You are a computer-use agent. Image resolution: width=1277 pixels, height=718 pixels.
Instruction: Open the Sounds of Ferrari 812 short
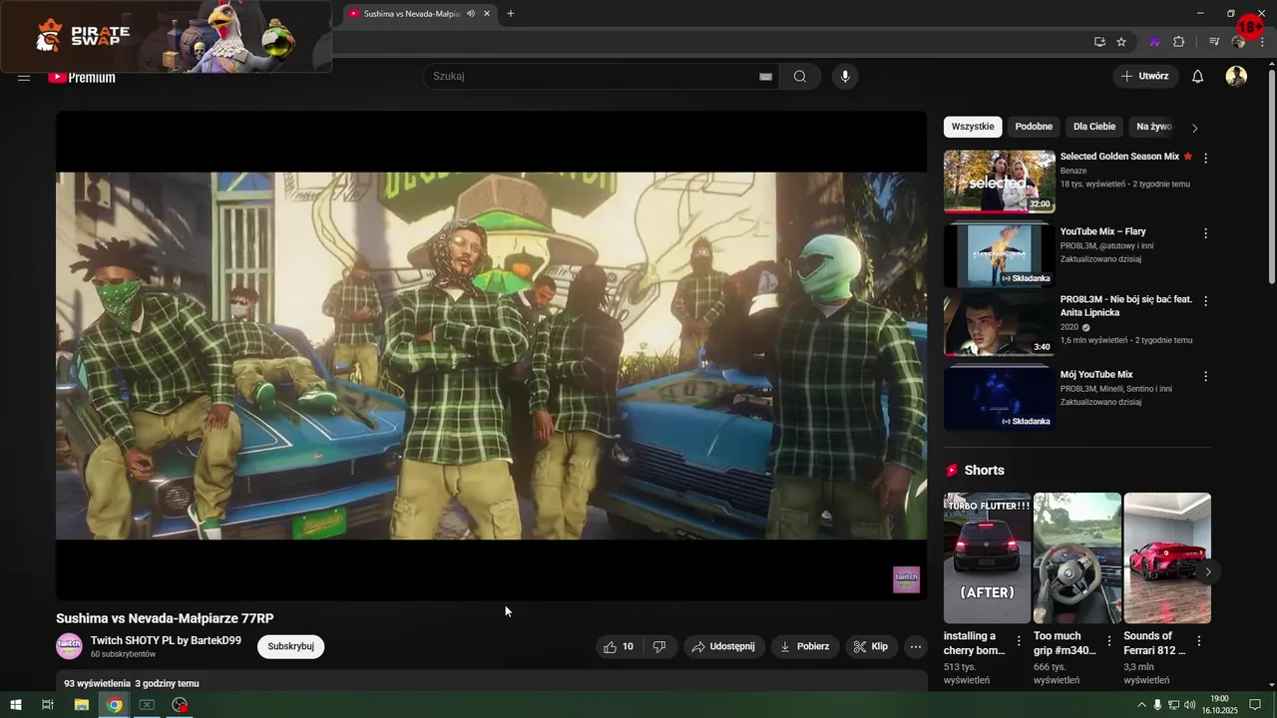(1167, 558)
